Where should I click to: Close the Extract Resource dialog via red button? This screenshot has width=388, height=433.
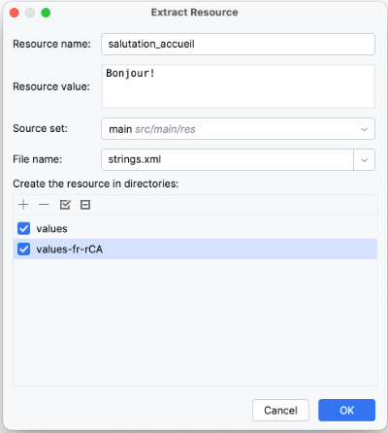(15, 13)
